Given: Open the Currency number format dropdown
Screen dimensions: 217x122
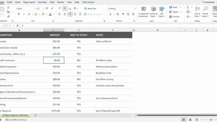Looking at the screenshot, I should [x=134, y=8].
